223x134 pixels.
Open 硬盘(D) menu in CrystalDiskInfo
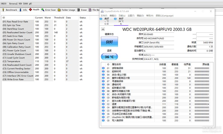coord(140,16)
